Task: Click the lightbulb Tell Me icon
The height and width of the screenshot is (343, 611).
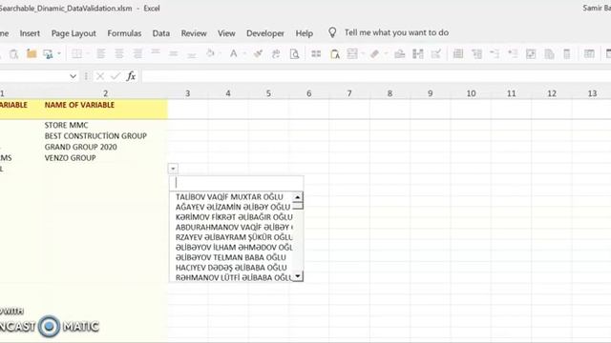Action: [x=332, y=32]
